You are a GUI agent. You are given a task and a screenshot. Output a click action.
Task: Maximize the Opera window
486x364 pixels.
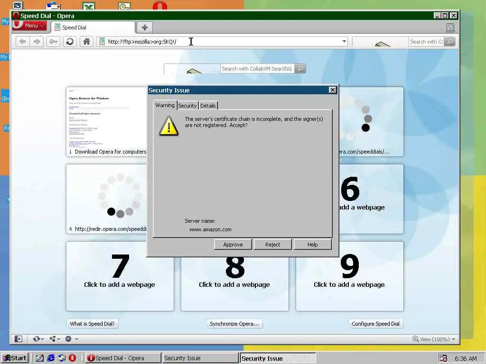pyautogui.click(x=445, y=16)
